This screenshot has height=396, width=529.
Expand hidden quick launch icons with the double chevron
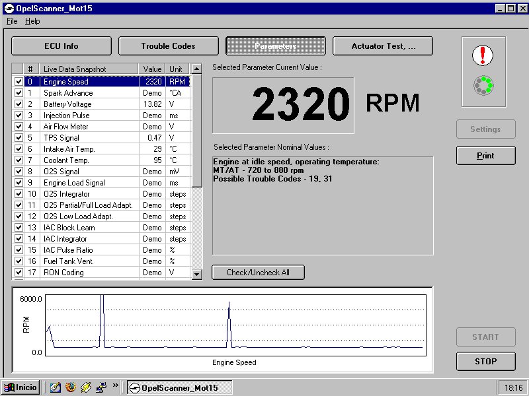pyautogui.click(x=115, y=385)
